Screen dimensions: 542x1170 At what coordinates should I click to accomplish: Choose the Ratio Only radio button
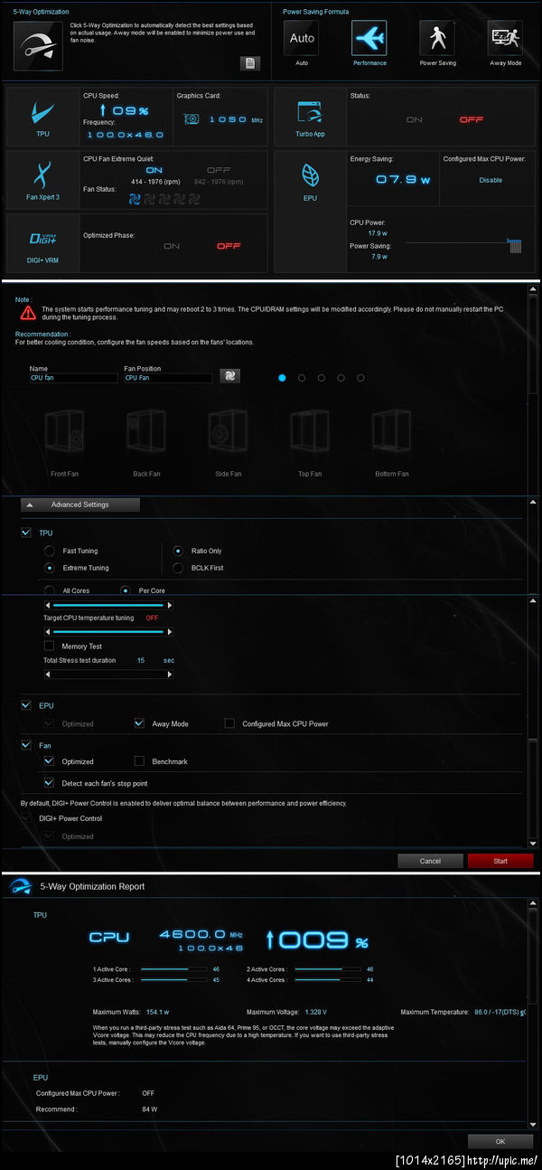(178, 551)
